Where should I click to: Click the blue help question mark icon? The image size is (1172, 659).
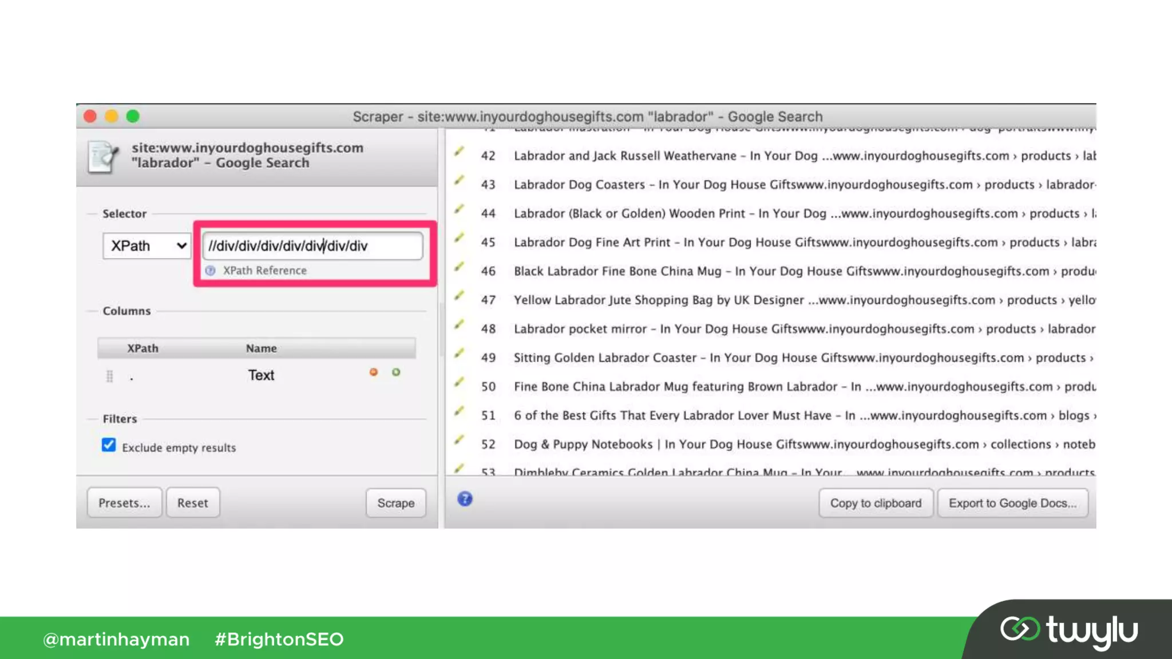tap(465, 499)
